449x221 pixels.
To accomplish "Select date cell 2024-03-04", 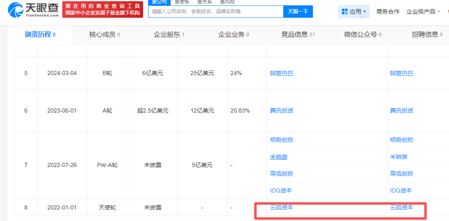I will tap(62, 73).
